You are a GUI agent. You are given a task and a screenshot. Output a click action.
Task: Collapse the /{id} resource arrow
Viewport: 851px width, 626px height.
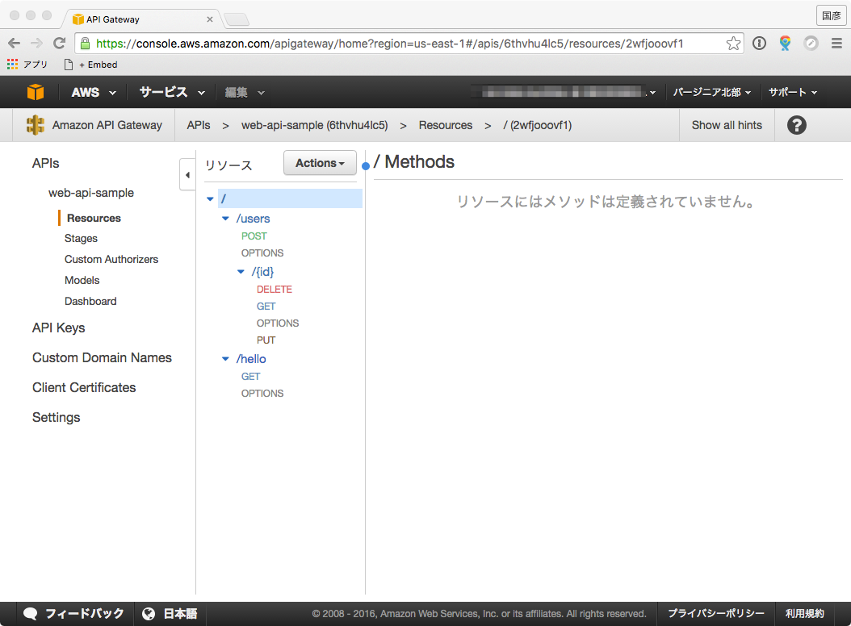coord(241,272)
